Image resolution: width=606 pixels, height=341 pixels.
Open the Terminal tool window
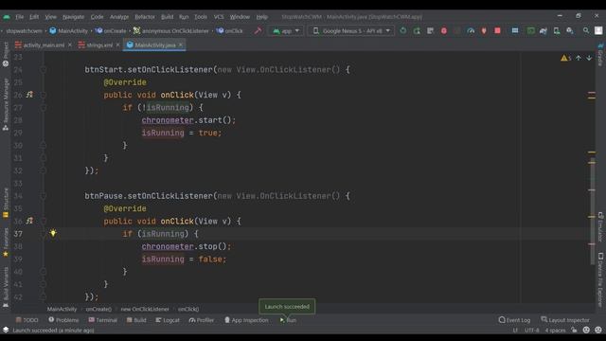point(103,320)
